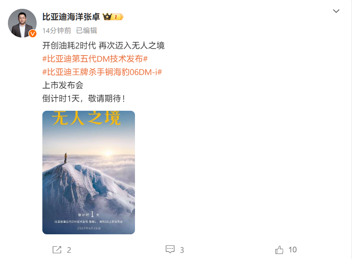Open the post options chevron menu

click(x=336, y=11)
